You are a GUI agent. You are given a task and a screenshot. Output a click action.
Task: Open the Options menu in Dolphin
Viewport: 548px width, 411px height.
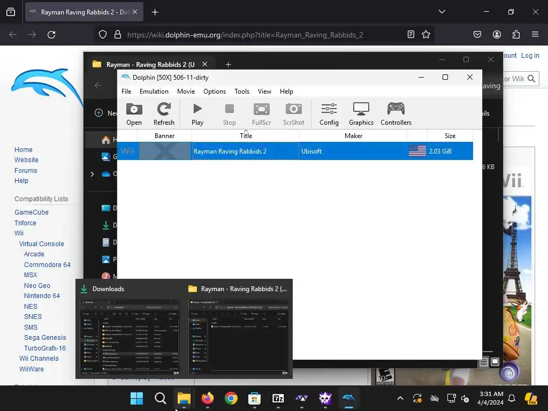(215, 91)
